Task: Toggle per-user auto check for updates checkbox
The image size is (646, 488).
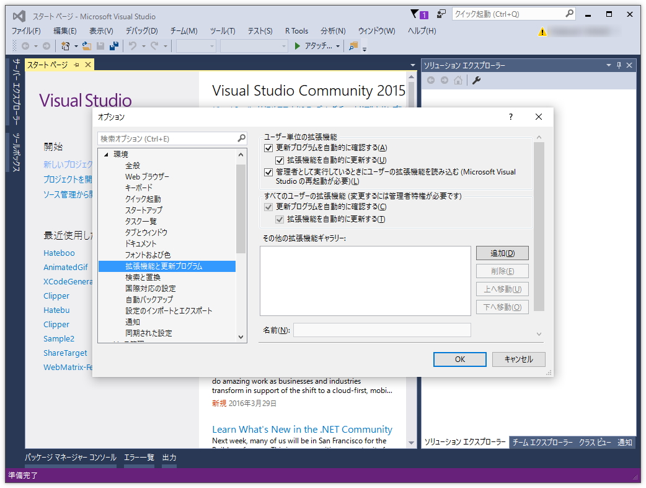Action: [268, 148]
